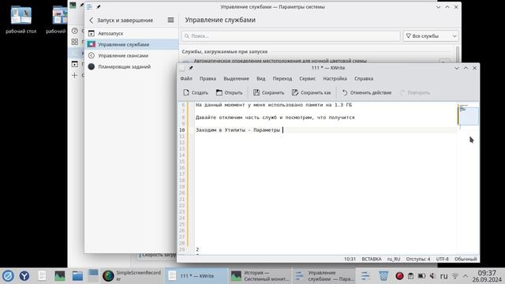Image resolution: width=505 pixels, height=284 pixels.
Task: Click the pin icon in KWrite title bar
Action: 191,68
